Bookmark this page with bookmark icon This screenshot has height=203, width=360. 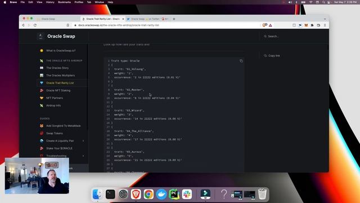(67, 25)
